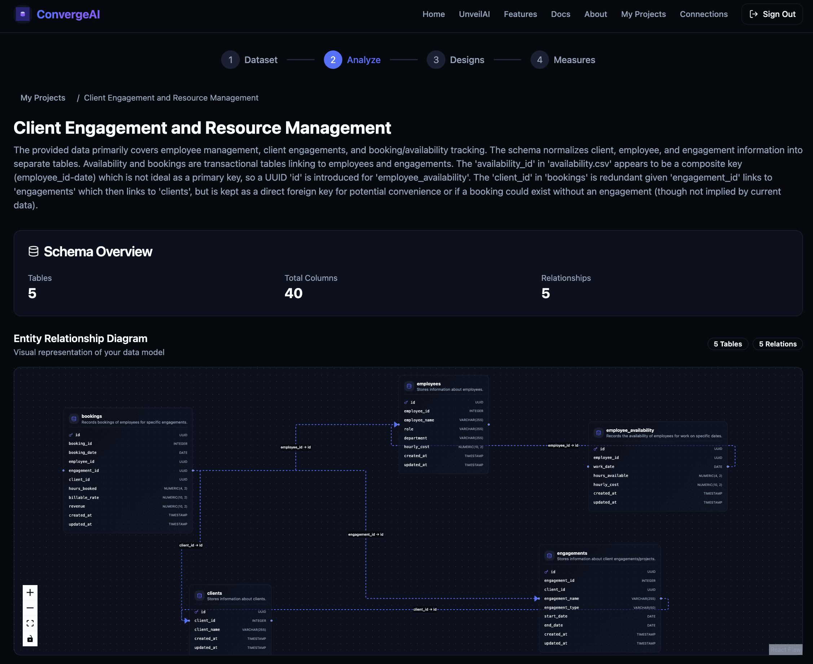Viewport: 813px width, 664px height.
Task: Click the clients table database icon
Action: (199, 596)
